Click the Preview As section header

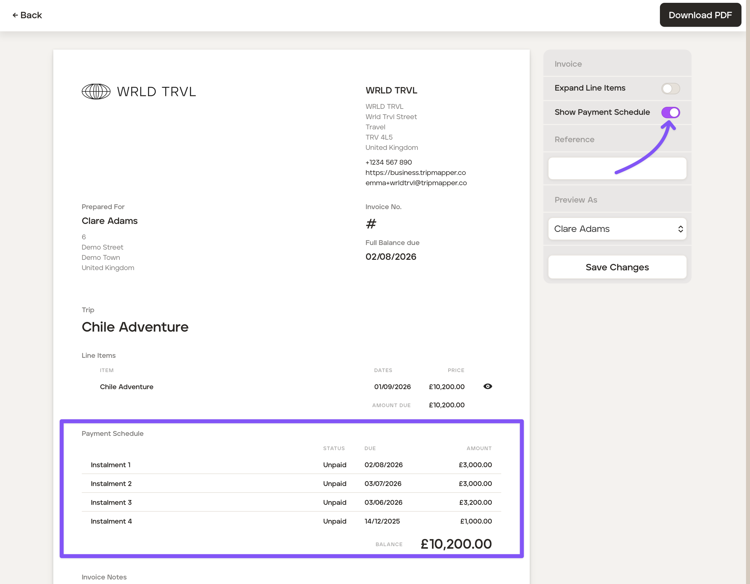coord(576,200)
